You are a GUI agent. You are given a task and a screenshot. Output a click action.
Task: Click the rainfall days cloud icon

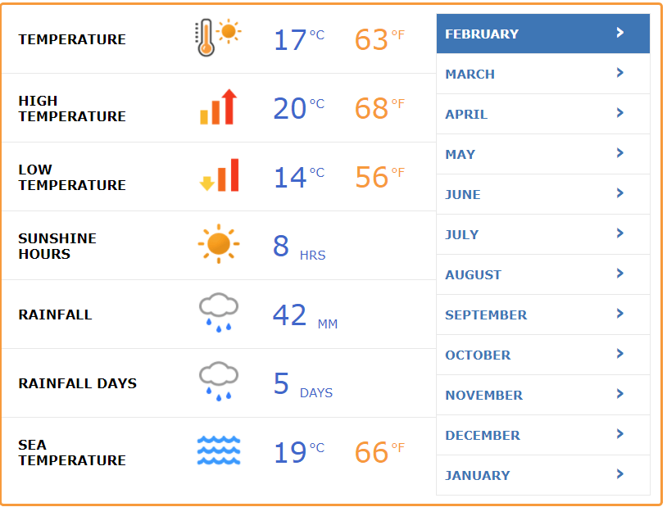click(219, 383)
